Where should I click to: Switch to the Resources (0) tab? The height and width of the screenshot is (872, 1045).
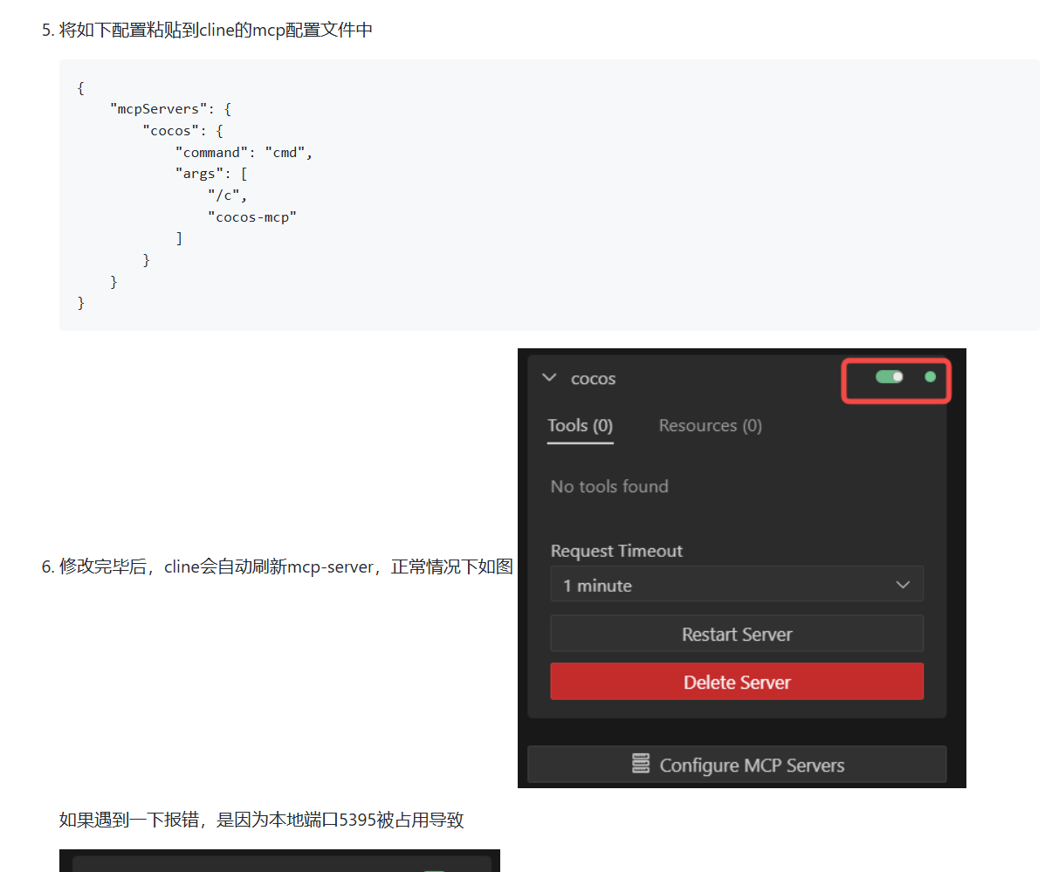pyautogui.click(x=711, y=426)
